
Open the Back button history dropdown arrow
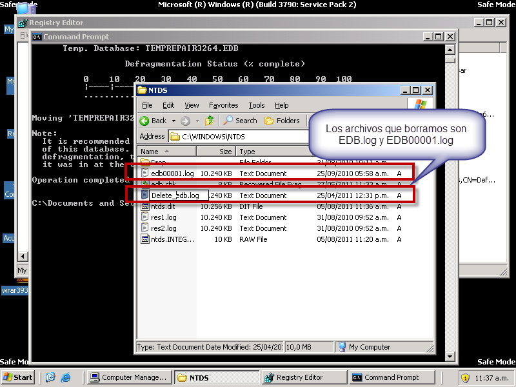[173, 121]
